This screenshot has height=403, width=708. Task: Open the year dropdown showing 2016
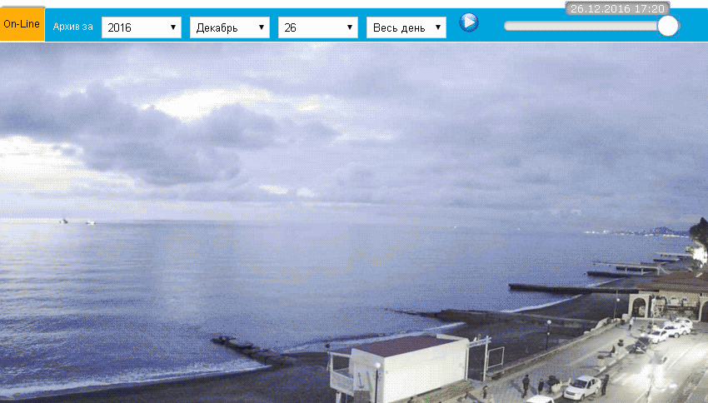[142, 27]
